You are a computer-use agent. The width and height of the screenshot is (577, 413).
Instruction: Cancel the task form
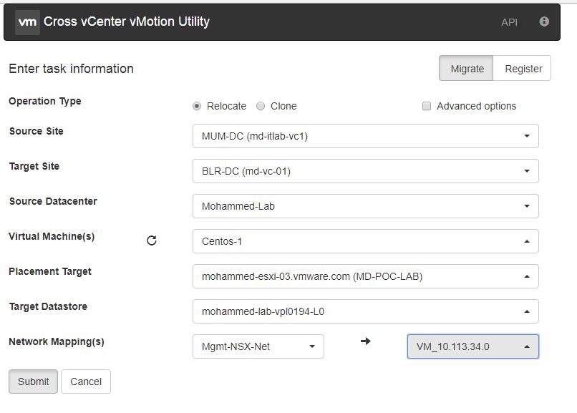point(86,382)
